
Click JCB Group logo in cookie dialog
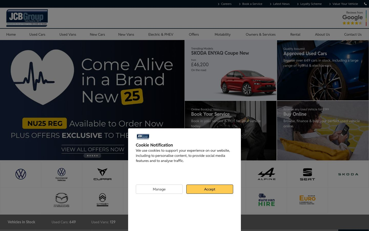point(143,136)
